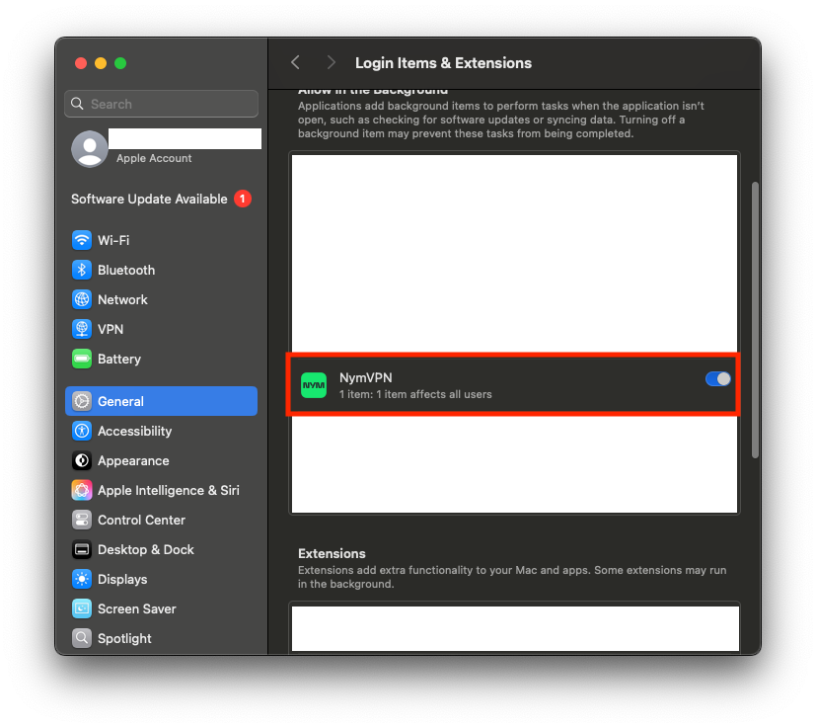Click the red update badge showing 1

click(x=243, y=199)
